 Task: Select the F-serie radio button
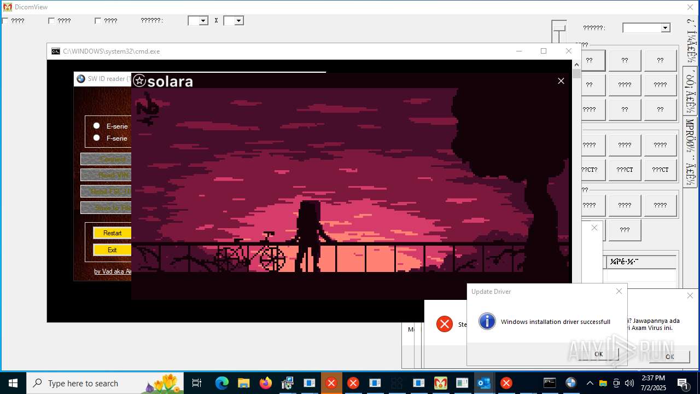click(x=97, y=138)
